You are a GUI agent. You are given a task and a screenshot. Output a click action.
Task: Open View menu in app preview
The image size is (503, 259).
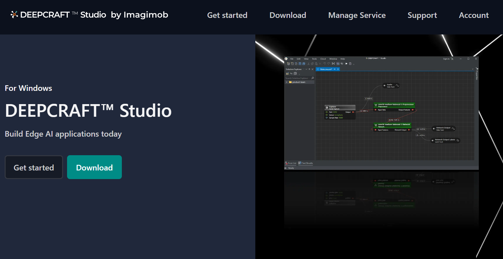pos(306,59)
